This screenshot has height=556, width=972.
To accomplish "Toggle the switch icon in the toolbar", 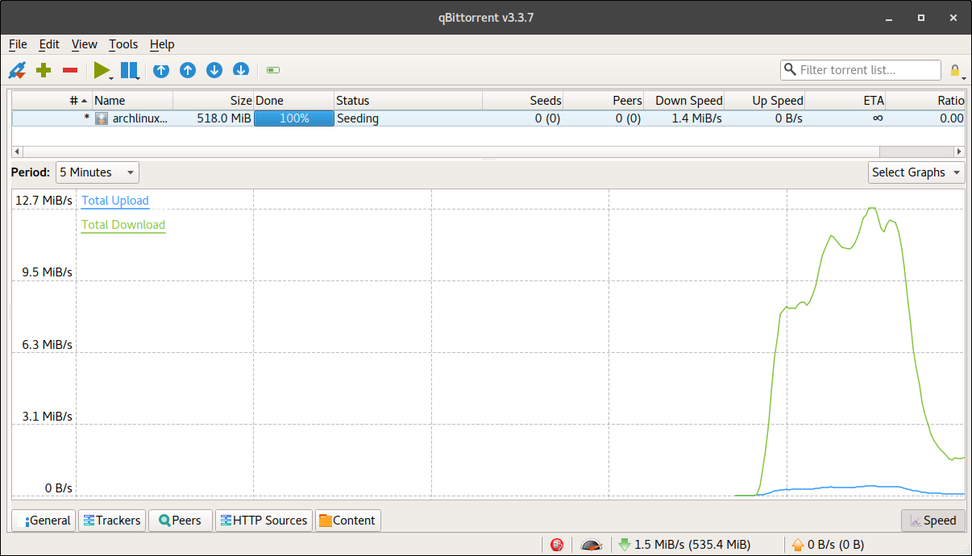I will 272,70.
